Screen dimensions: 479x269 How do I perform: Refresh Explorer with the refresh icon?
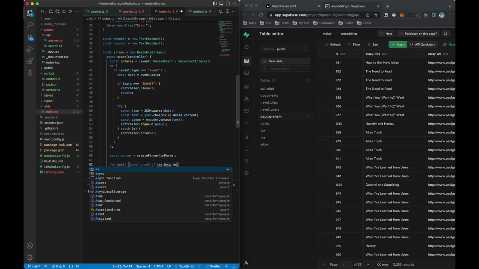pyautogui.click(x=64, y=12)
